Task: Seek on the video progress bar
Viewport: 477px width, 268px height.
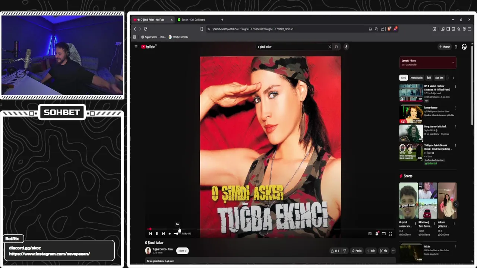Action: [x=270, y=229]
